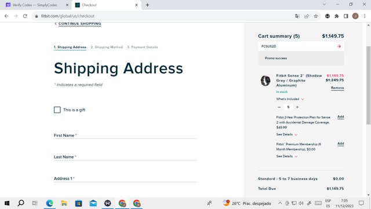Open the Windows Start menu
This screenshot has width=371, height=209.
[7, 203]
